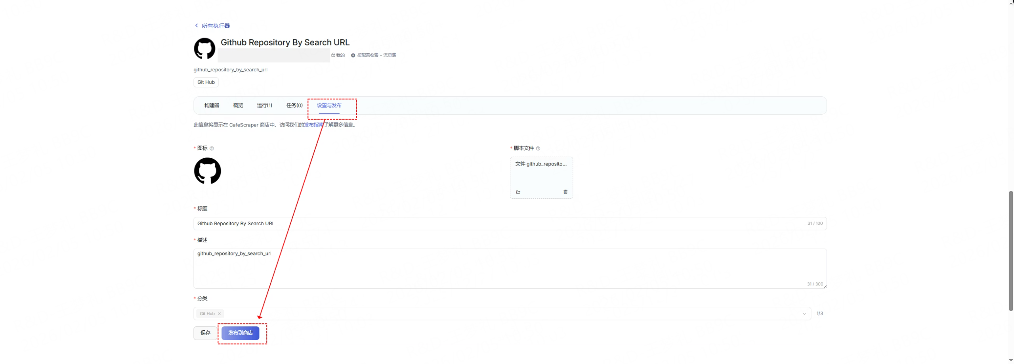This screenshot has height=364, width=1014.
Task: Click the back chevron before 所有执行器
Action: (196, 25)
